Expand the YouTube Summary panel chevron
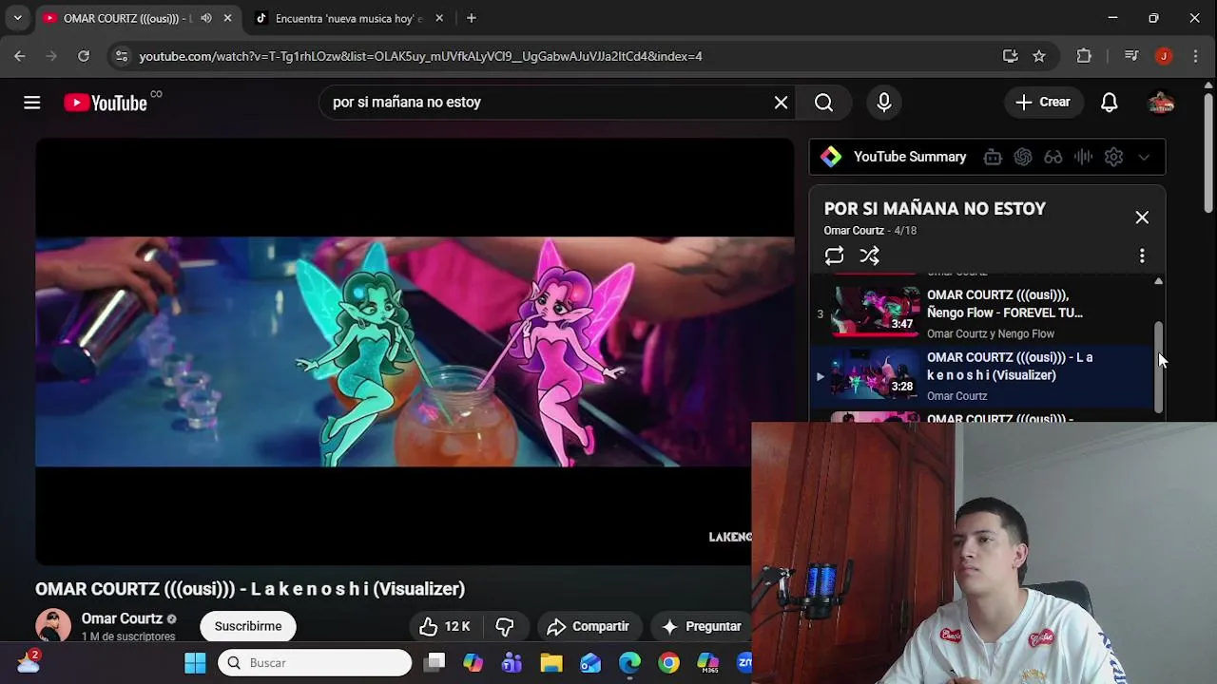Viewport: 1217px width, 684px height. [1144, 158]
